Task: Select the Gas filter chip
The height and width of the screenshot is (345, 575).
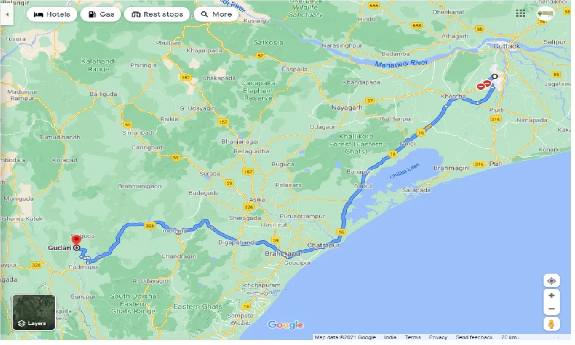Action: pyautogui.click(x=101, y=14)
